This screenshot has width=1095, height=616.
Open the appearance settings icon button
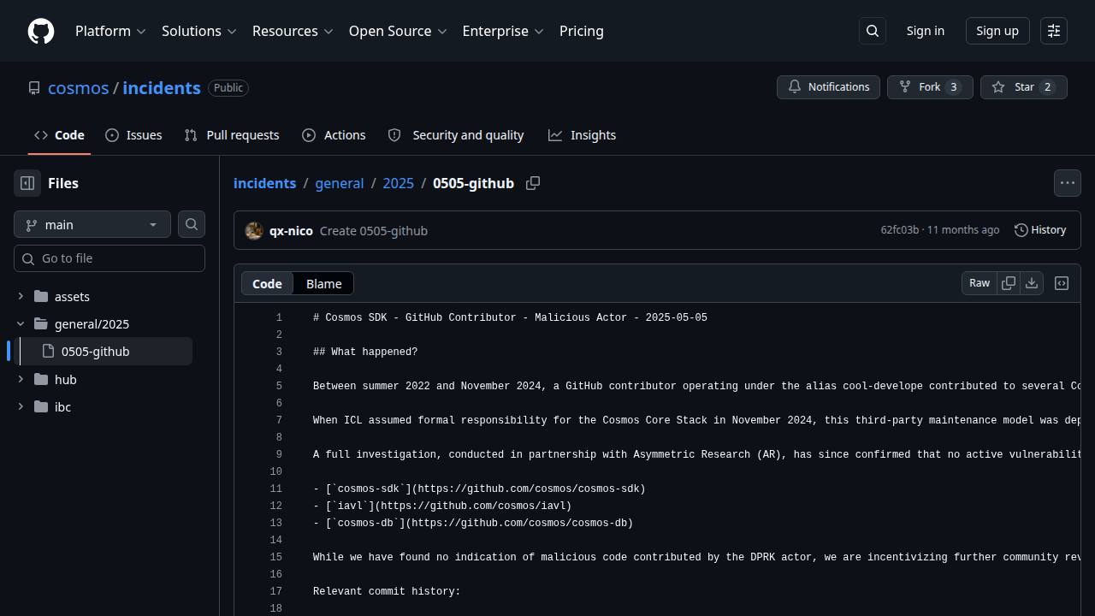click(1054, 31)
